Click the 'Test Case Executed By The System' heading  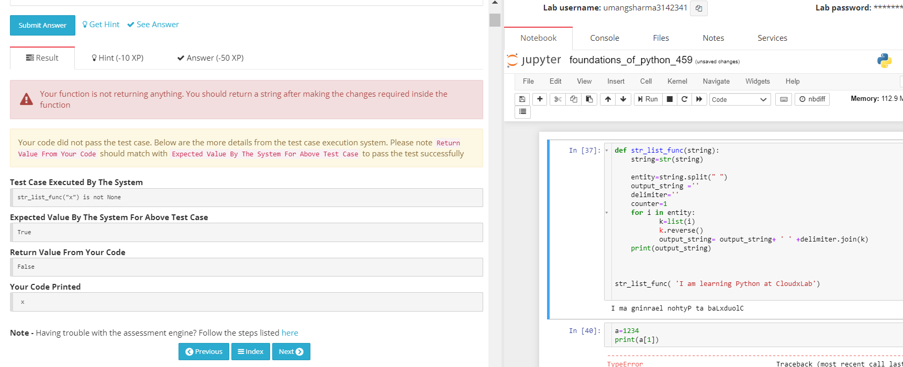tap(76, 182)
